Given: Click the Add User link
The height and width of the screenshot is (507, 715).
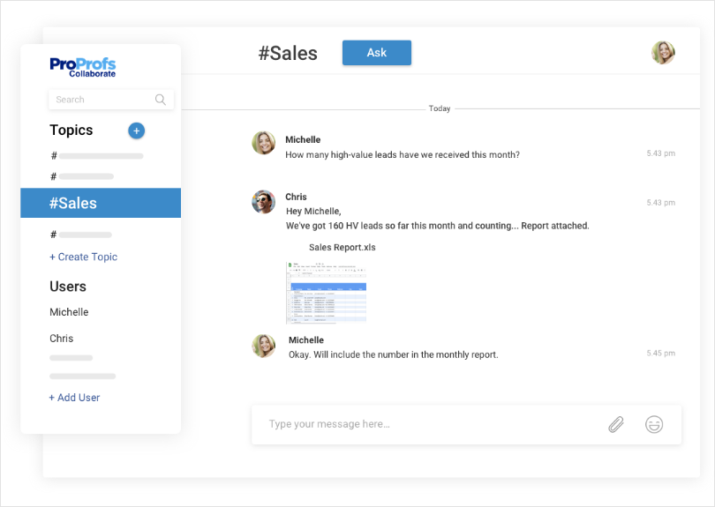Looking at the screenshot, I should point(74,398).
